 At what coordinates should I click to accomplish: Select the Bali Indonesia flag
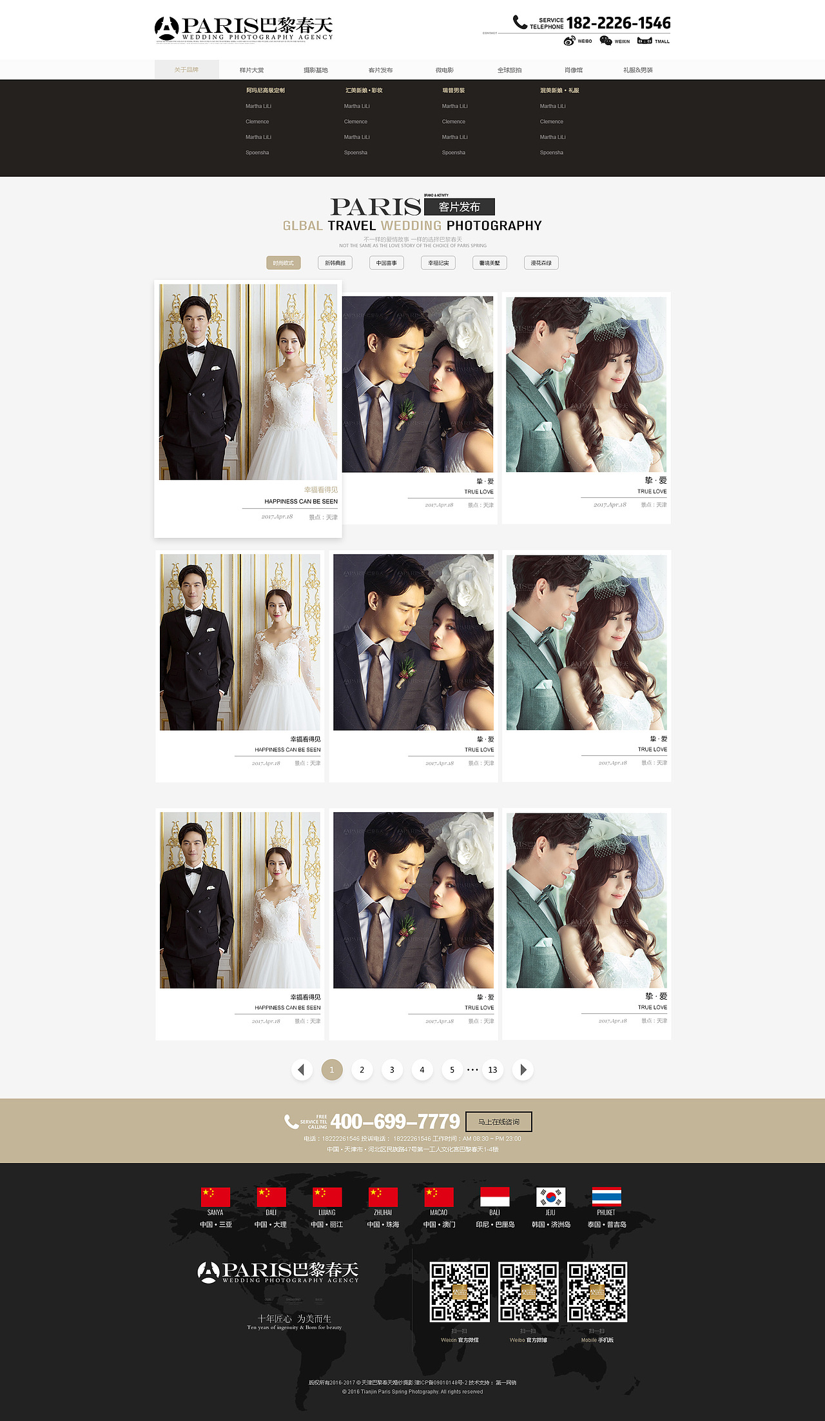494,1197
